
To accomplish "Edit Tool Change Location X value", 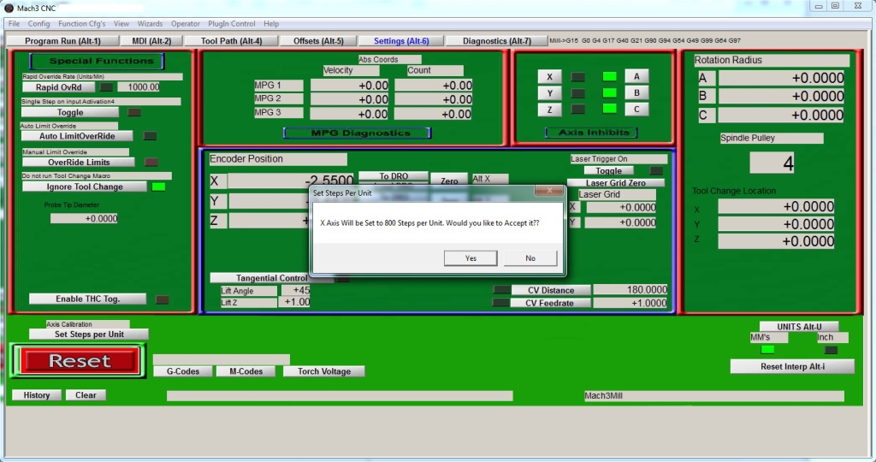I will coord(776,207).
